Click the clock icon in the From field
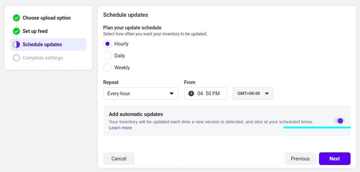 (x=191, y=94)
